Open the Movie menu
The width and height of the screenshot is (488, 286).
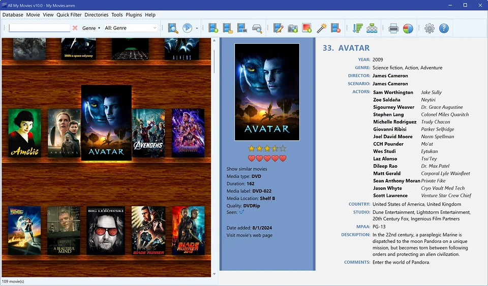pyautogui.click(x=33, y=15)
